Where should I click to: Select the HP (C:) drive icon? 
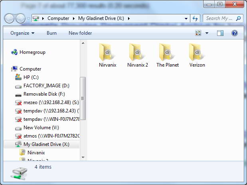18,77
